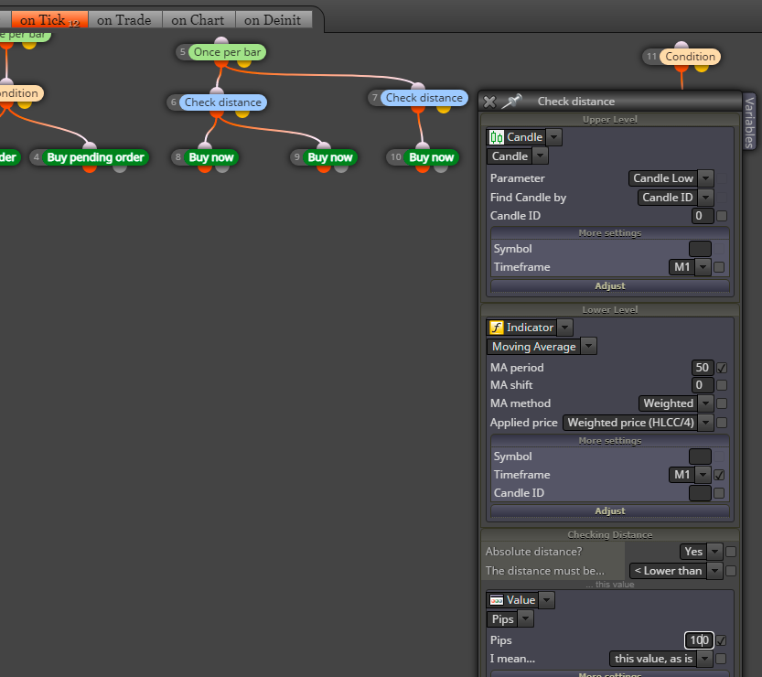Click the Value icon in Checking Distance
Viewport: 762px width, 677px height.
[496, 600]
